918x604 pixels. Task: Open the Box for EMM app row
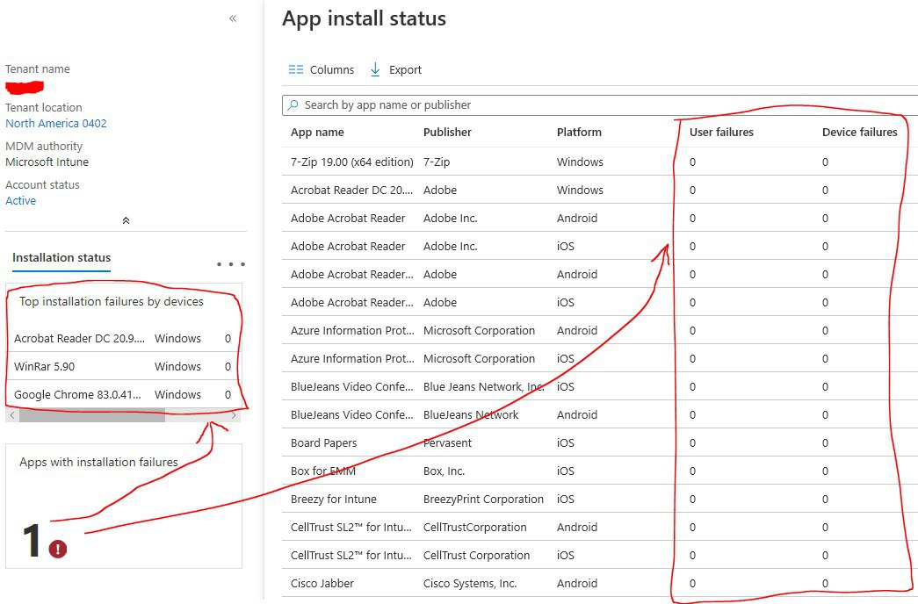click(x=600, y=471)
